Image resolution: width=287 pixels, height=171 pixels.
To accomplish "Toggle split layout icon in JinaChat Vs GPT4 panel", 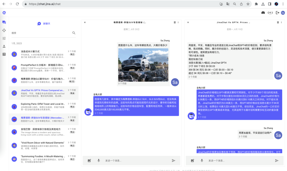I will pos(278,22).
